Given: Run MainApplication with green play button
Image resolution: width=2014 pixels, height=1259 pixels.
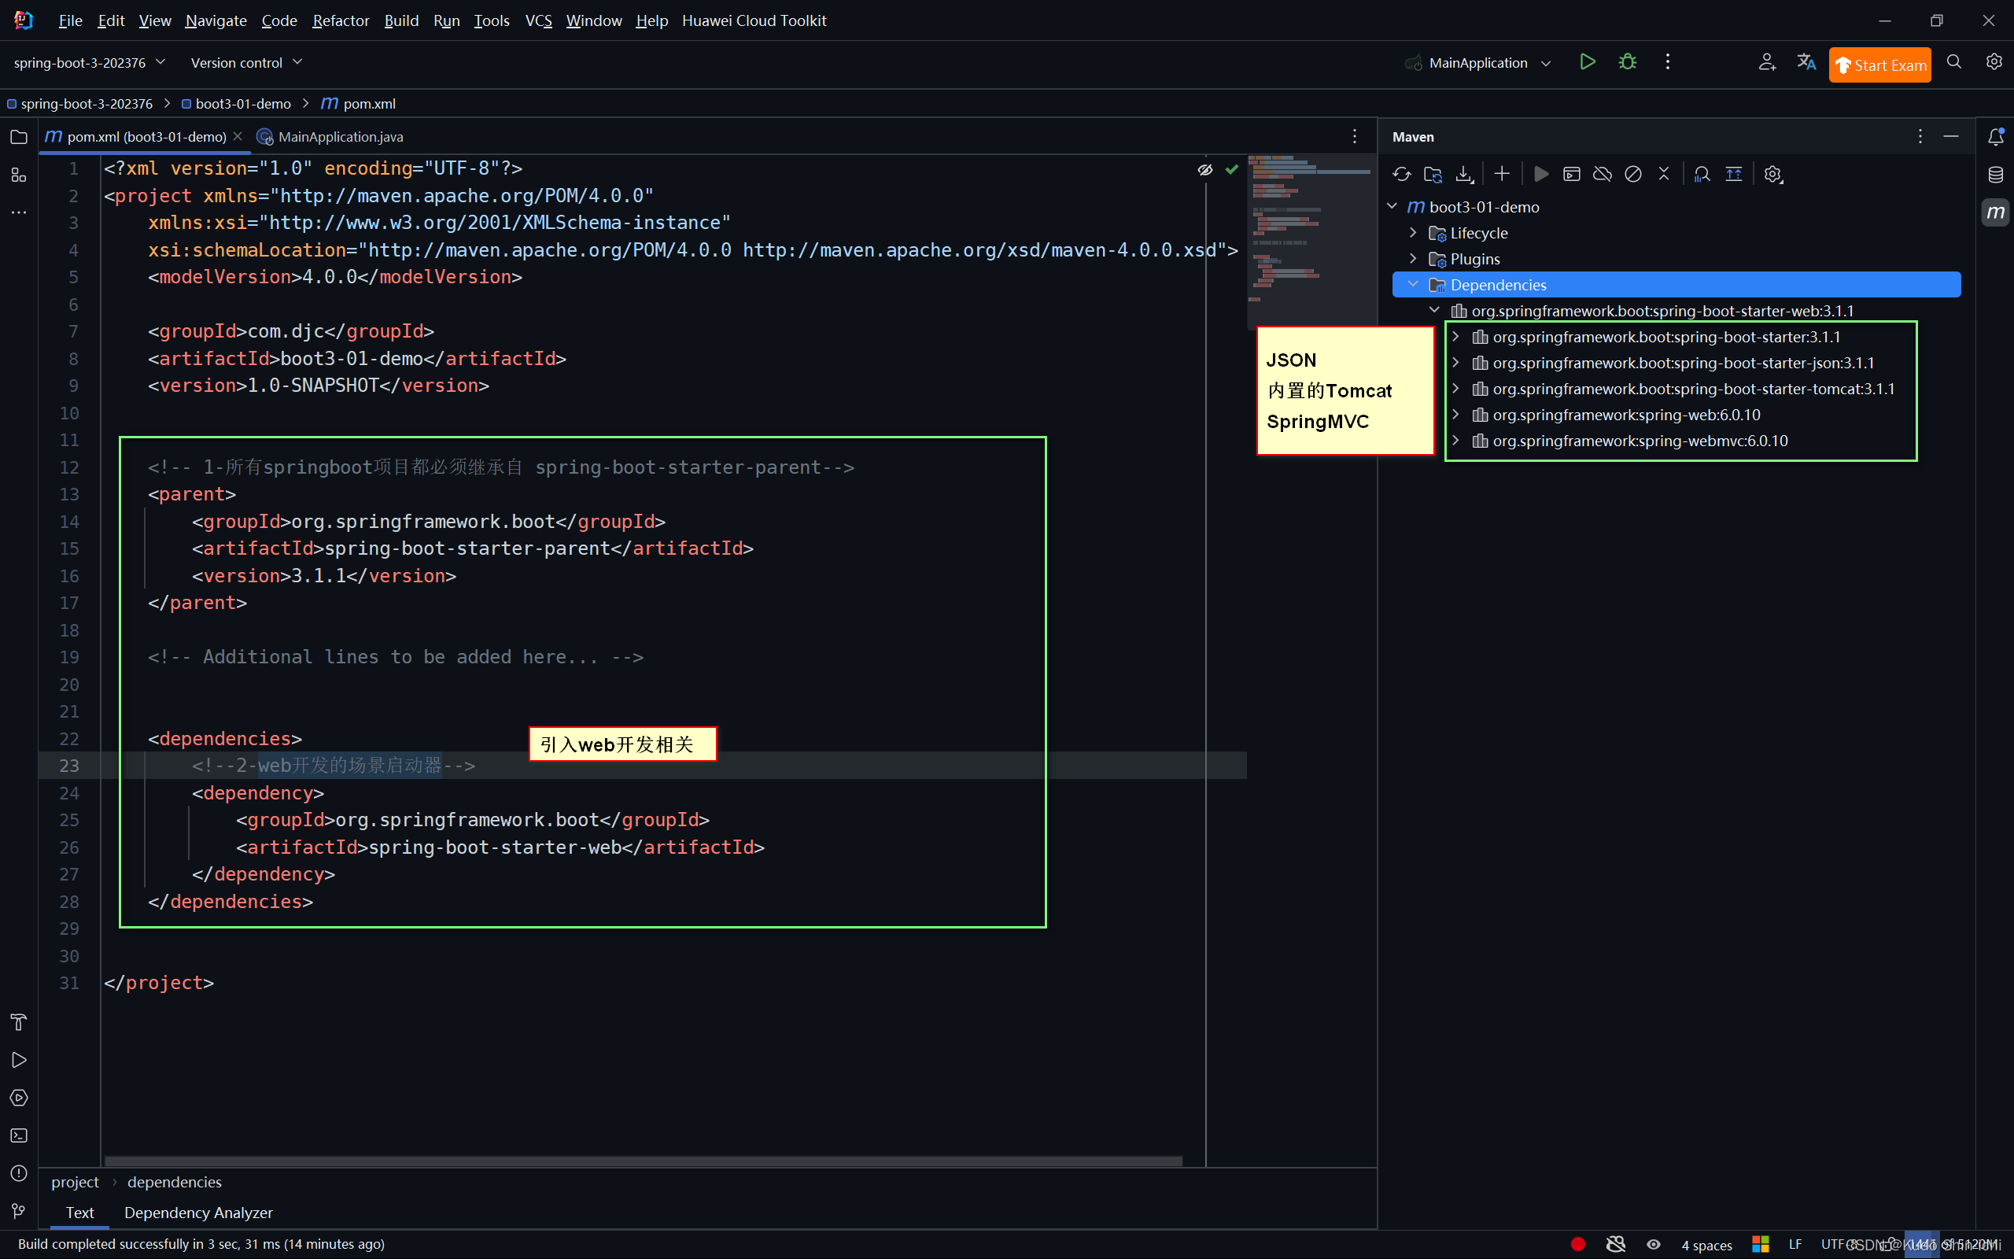Looking at the screenshot, I should pos(1587,62).
